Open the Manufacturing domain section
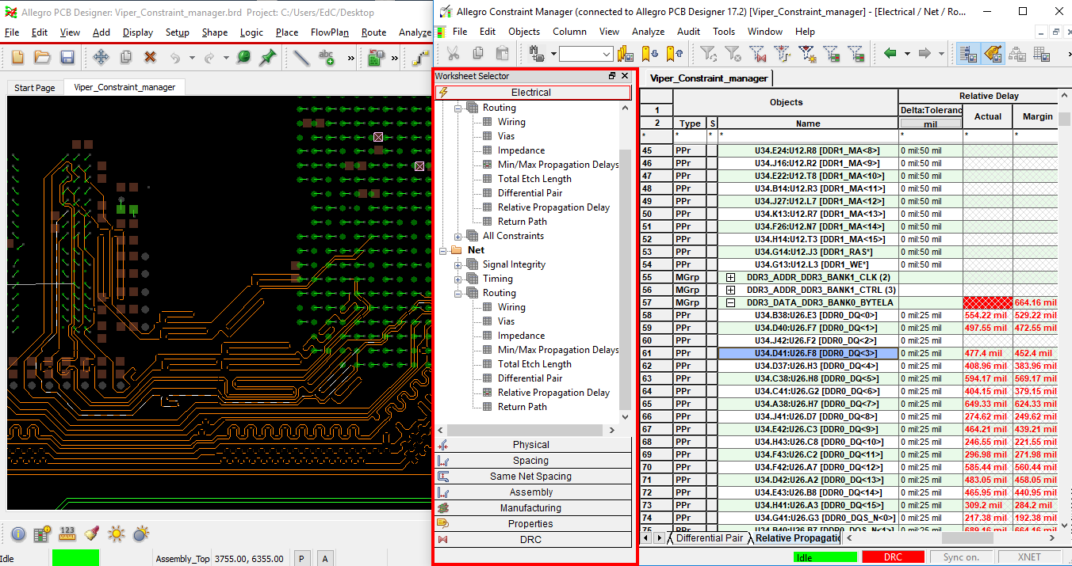Viewport: 1072px width, 566px height. coord(533,508)
